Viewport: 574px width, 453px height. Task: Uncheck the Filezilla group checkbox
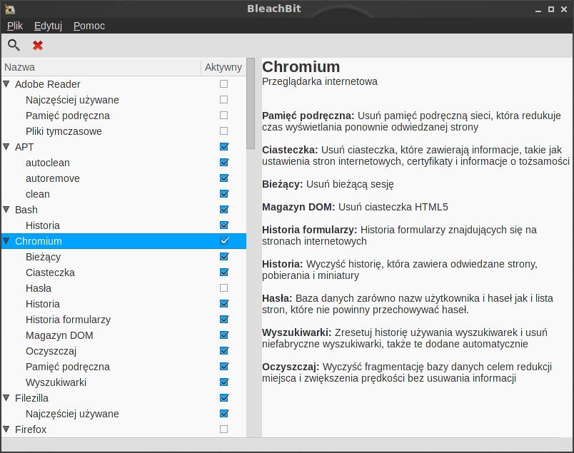click(x=223, y=398)
